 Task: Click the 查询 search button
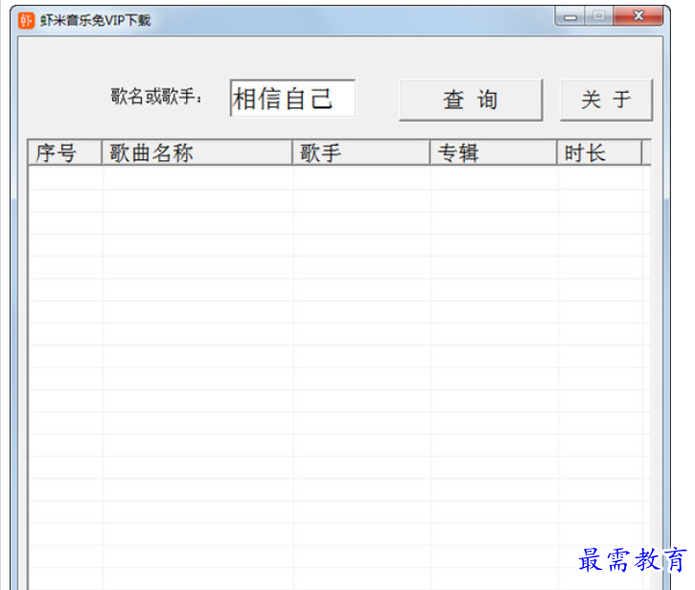coord(471,100)
